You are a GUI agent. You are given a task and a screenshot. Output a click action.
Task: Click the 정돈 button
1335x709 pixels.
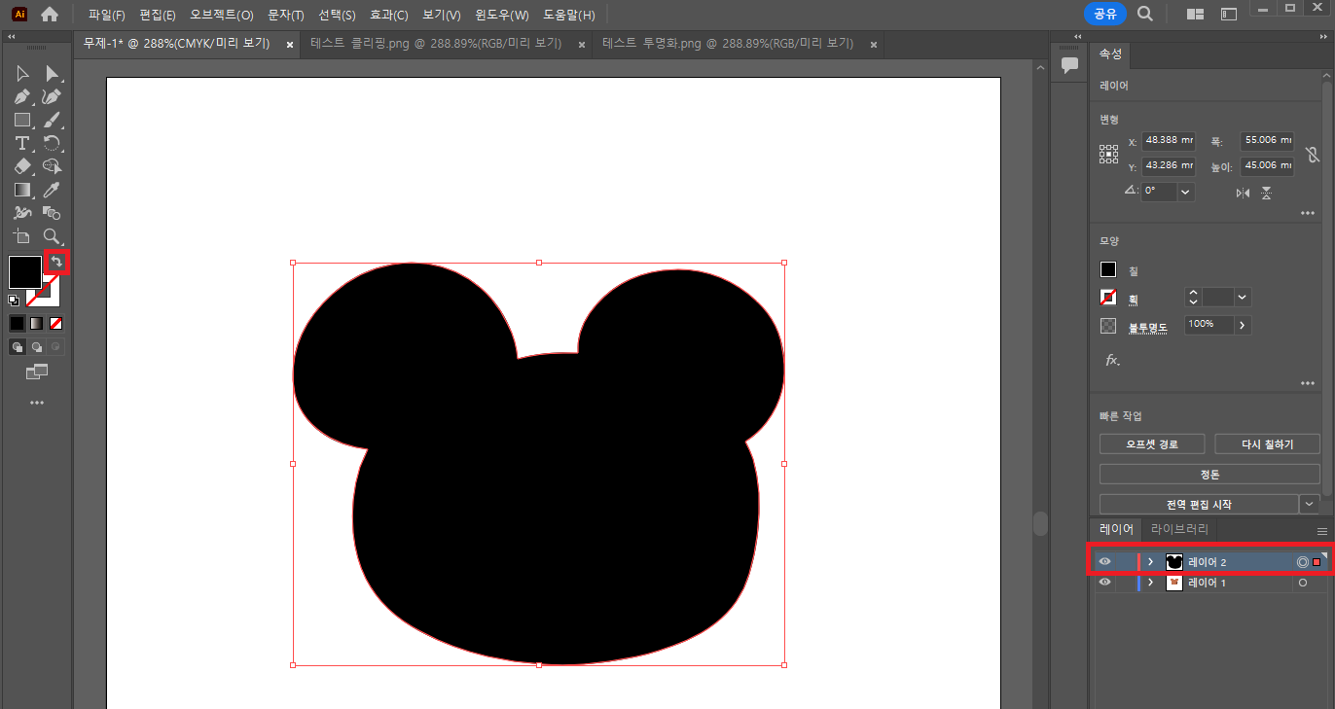[x=1209, y=475]
